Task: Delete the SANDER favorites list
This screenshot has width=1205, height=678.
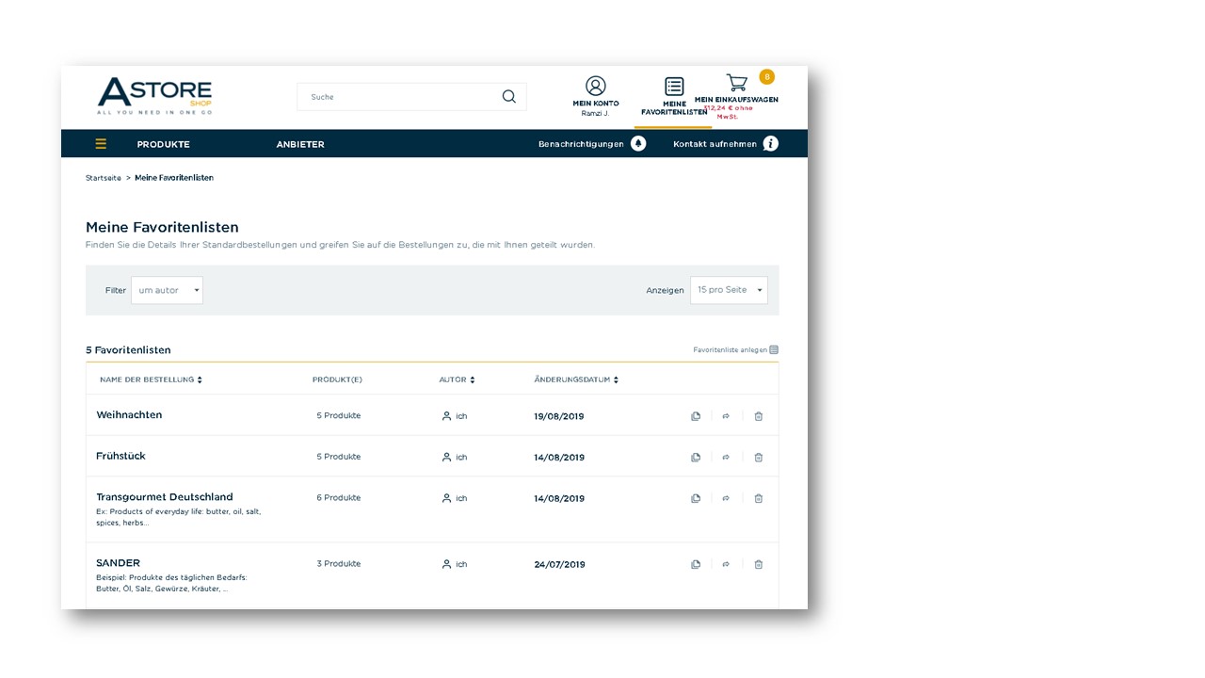Action: click(x=759, y=565)
